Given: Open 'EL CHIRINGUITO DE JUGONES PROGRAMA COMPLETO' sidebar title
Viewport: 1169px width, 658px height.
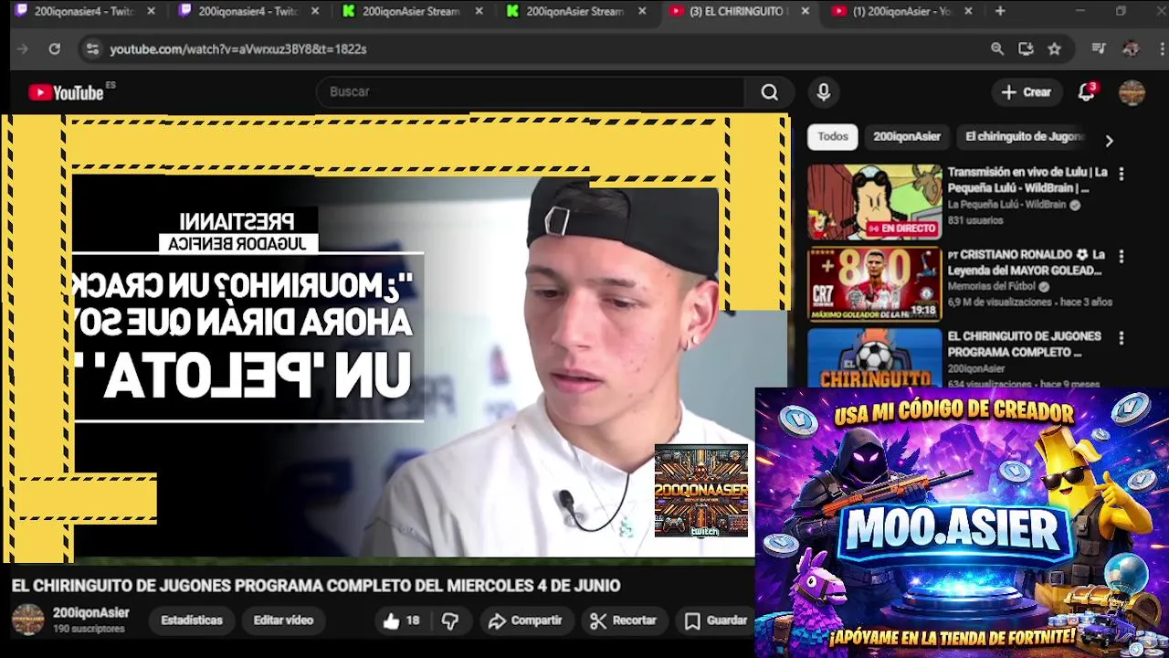Looking at the screenshot, I should tap(1024, 344).
